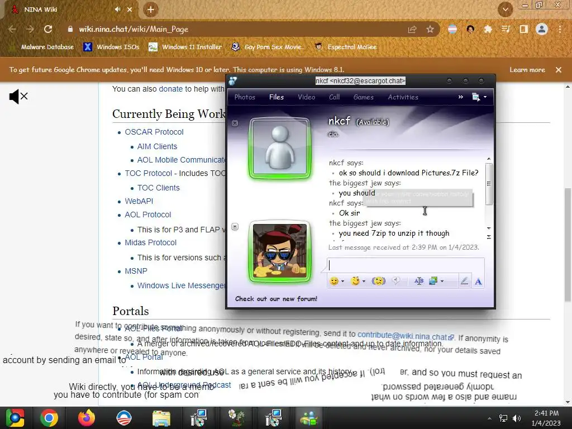572x429 pixels.
Task: Open the background picture dropdown arrow
Action: coord(442,282)
